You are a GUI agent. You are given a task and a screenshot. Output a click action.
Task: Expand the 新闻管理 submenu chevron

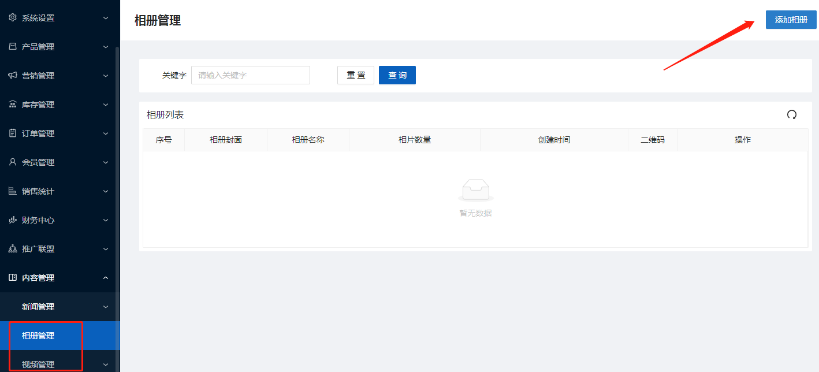click(x=106, y=307)
